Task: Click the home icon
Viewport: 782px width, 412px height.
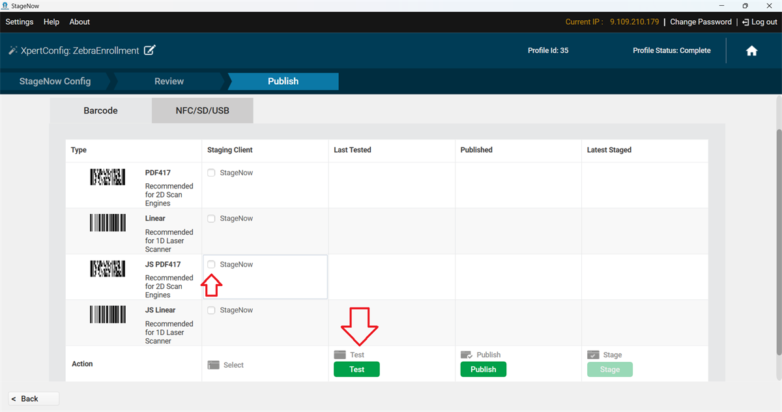Action: pyautogui.click(x=751, y=50)
